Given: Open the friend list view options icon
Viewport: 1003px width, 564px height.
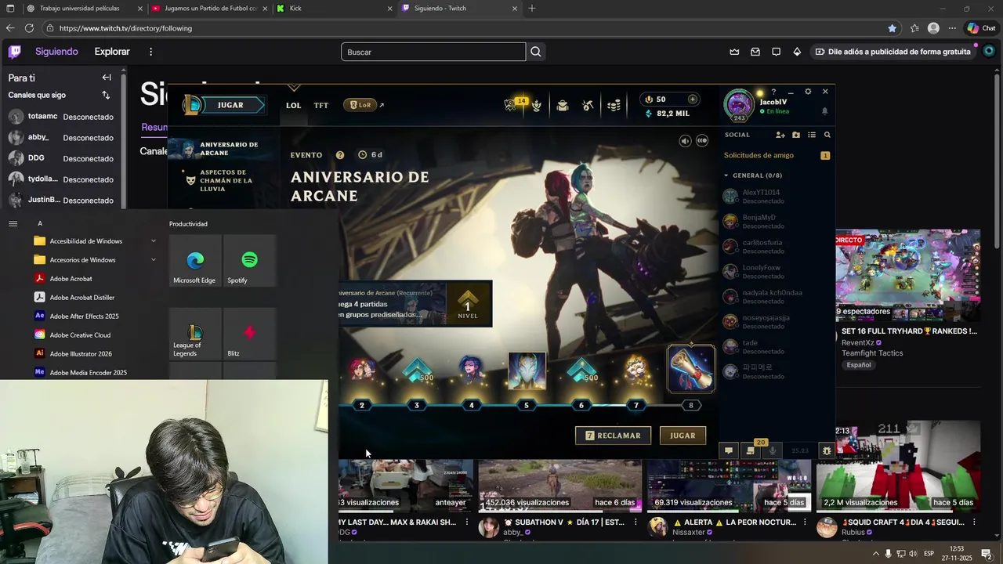Looking at the screenshot, I should tap(811, 135).
